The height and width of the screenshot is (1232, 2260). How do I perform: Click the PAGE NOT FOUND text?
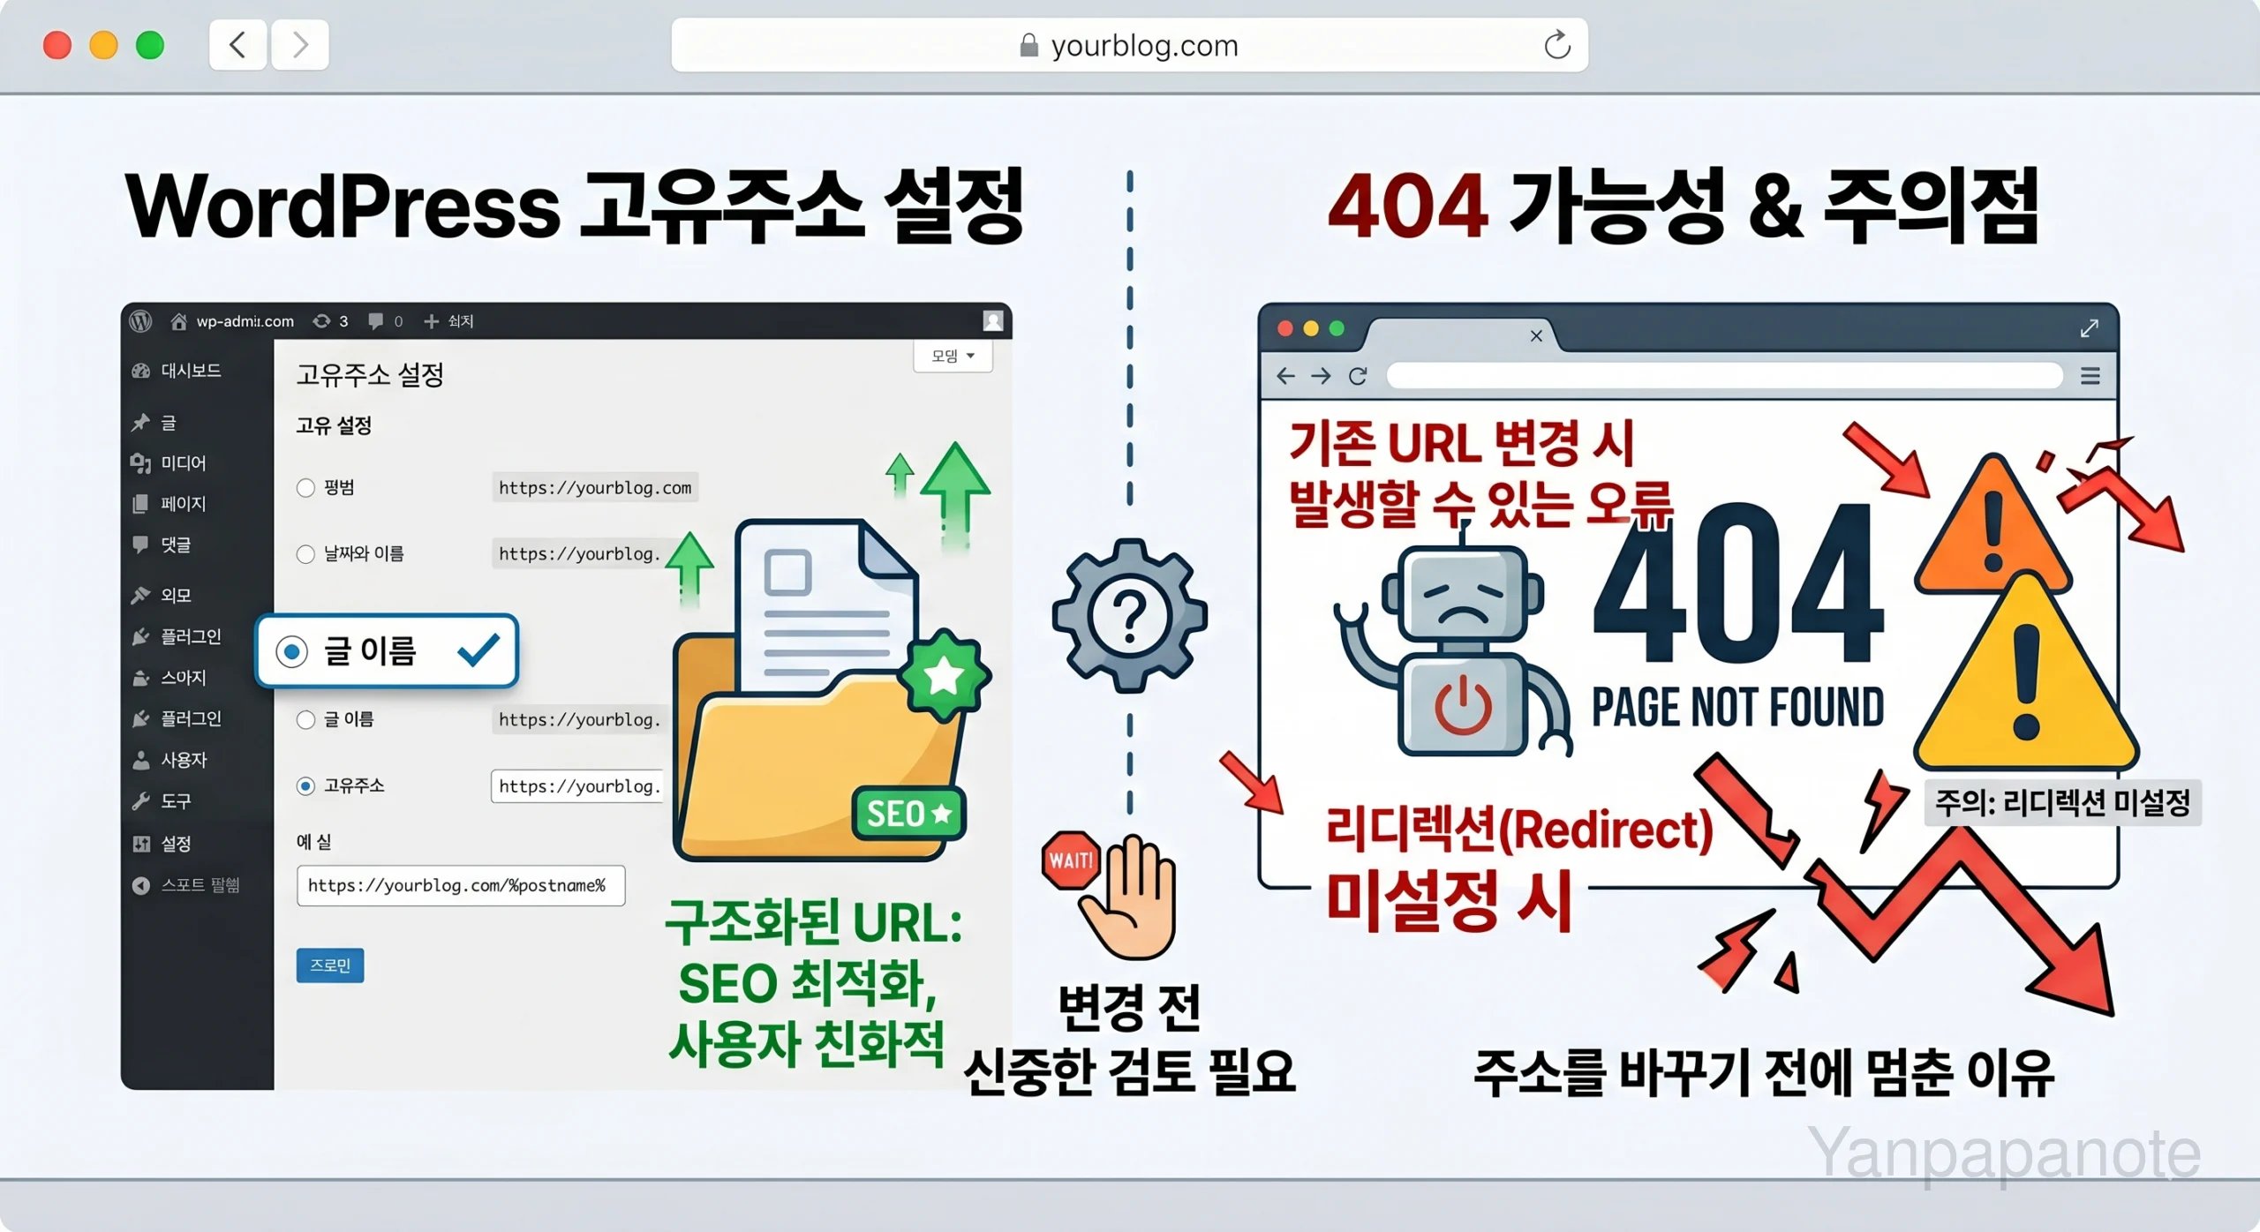[x=1737, y=708]
